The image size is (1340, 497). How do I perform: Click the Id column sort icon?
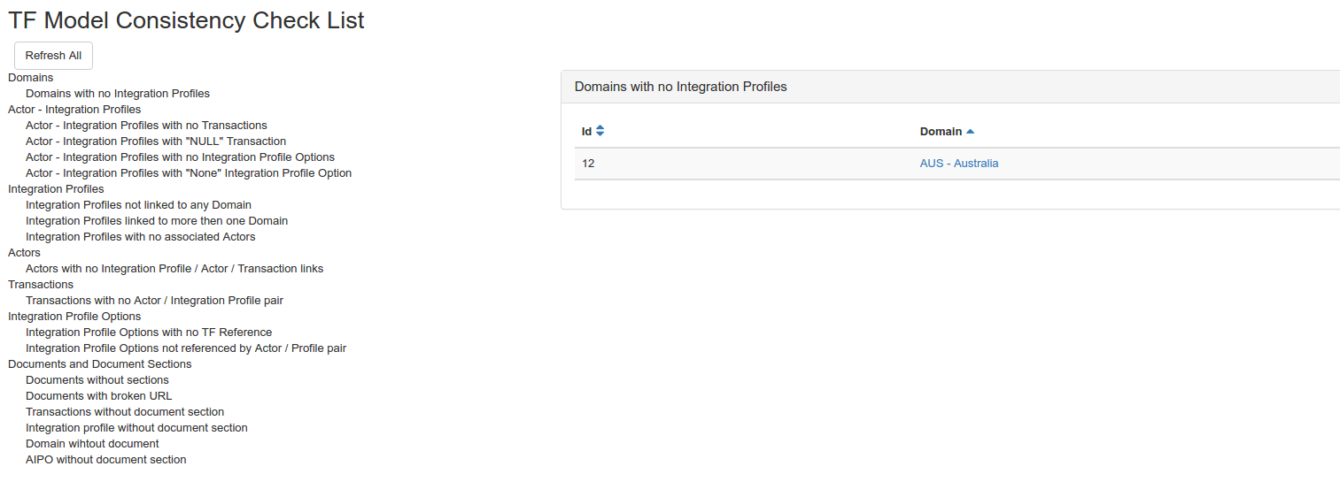coord(600,131)
